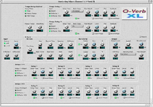Toggle the Tempo Delay 2 On button
The width and height of the screenshot is (153, 107).
[x=76, y=33]
